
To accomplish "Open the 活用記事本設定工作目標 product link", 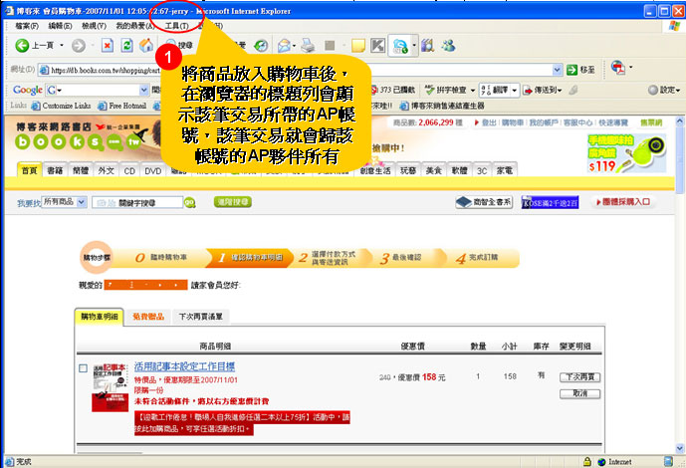I will (x=184, y=366).
